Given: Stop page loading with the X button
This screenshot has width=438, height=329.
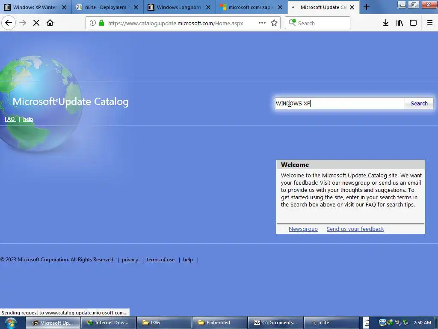Looking at the screenshot, I should coord(36,23).
